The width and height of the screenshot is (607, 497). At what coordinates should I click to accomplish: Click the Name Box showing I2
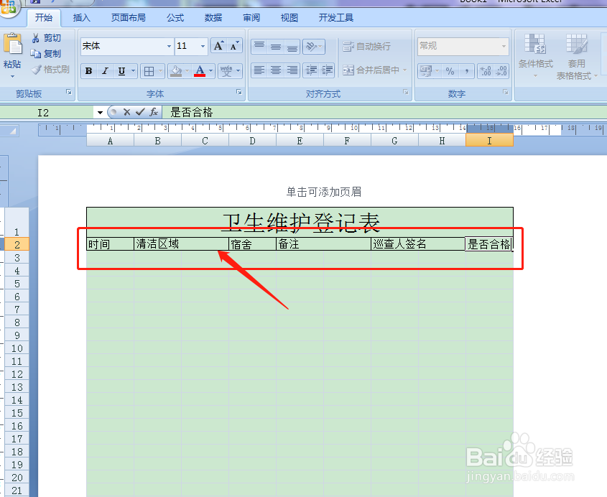click(x=45, y=112)
